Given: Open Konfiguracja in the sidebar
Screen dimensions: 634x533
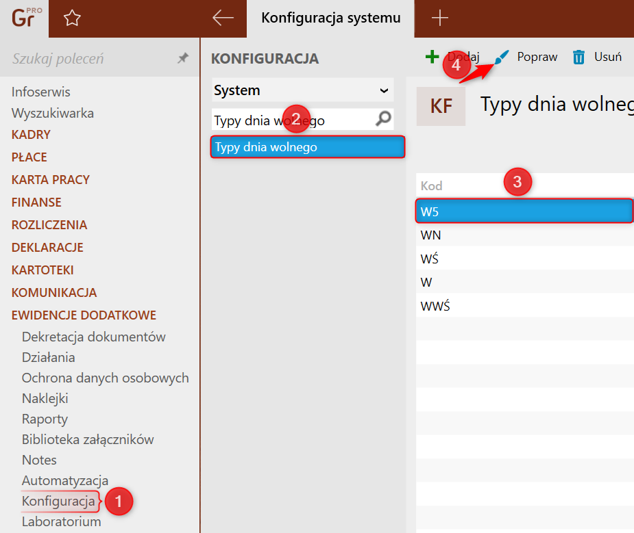Looking at the screenshot, I should (x=59, y=501).
